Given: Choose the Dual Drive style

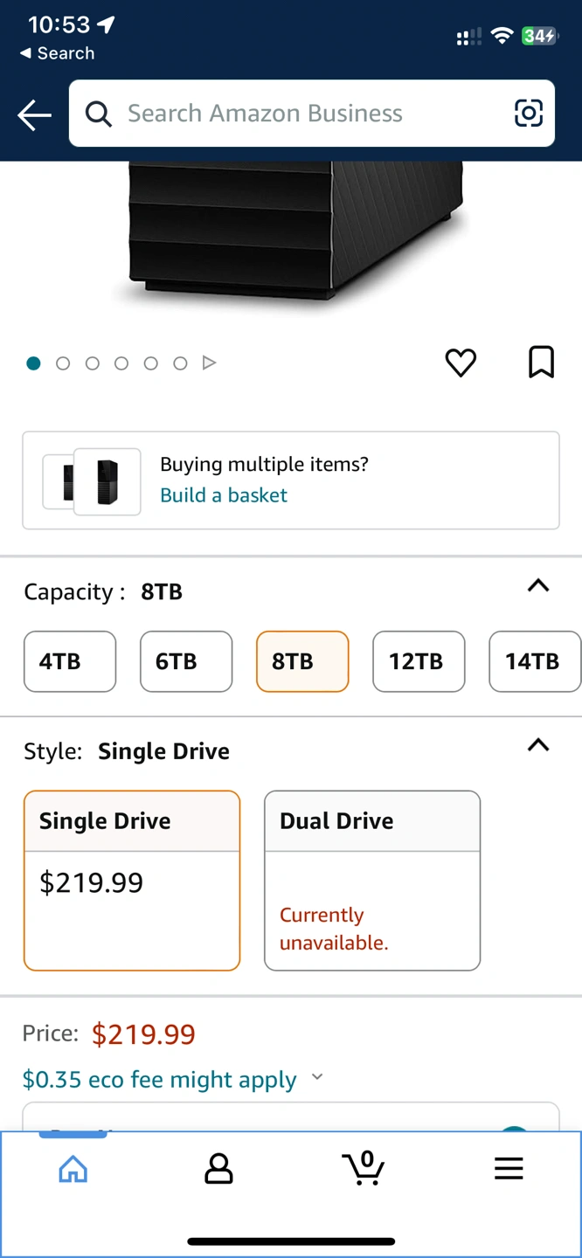Looking at the screenshot, I should [372, 881].
